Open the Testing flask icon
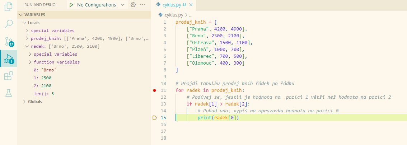The width and height of the screenshot is (407, 145). tap(8, 93)
